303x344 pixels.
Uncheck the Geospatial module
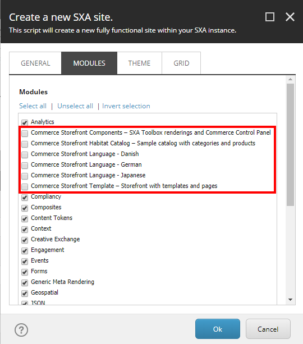pyautogui.click(x=25, y=293)
